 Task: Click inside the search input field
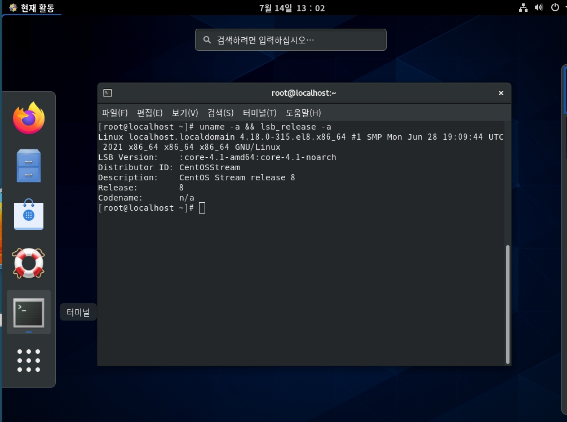click(x=290, y=39)
